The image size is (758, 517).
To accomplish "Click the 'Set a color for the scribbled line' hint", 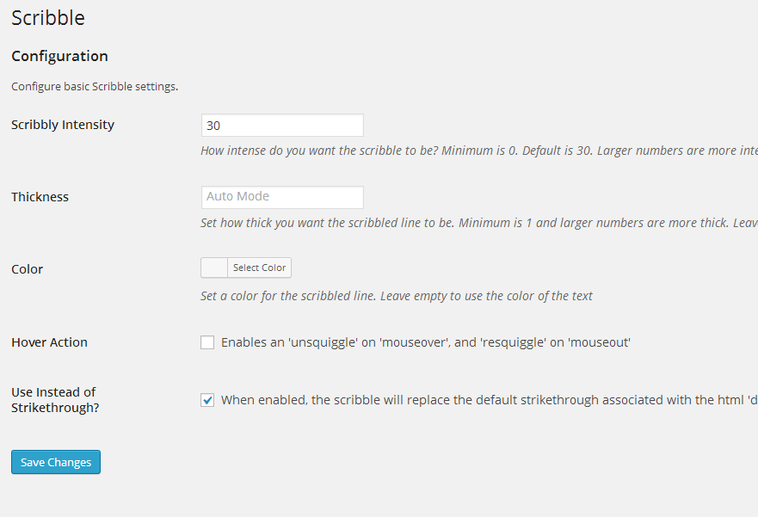I will [x=397, y=296].
